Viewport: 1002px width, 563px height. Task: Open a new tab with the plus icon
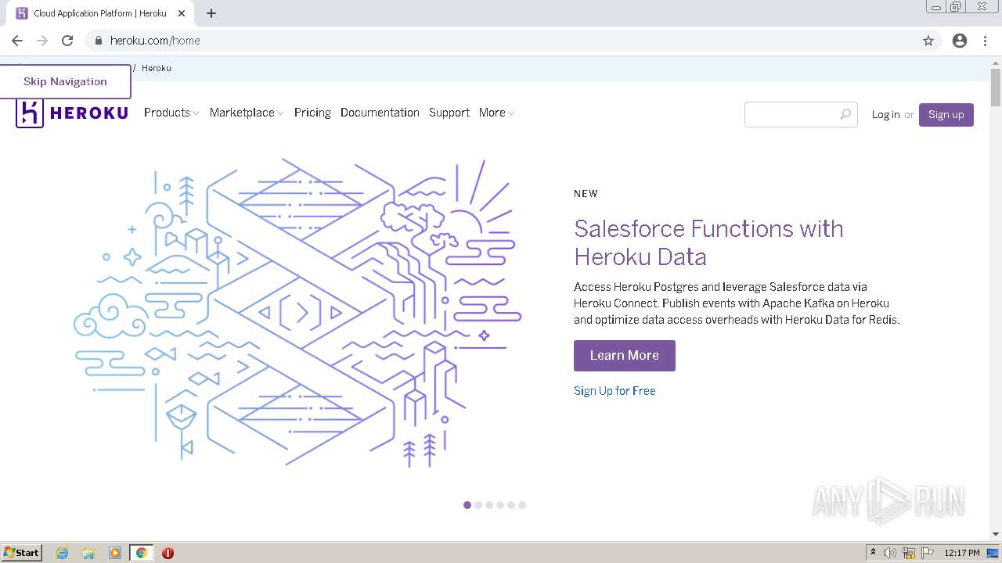click(211, 13)
